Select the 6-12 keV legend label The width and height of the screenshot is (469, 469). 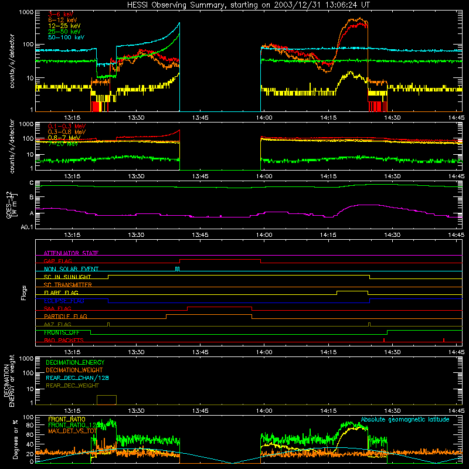tap(63, 20)
